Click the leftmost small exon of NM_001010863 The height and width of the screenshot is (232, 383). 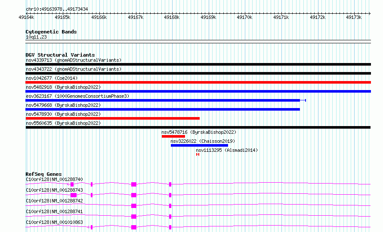(92, 227)
